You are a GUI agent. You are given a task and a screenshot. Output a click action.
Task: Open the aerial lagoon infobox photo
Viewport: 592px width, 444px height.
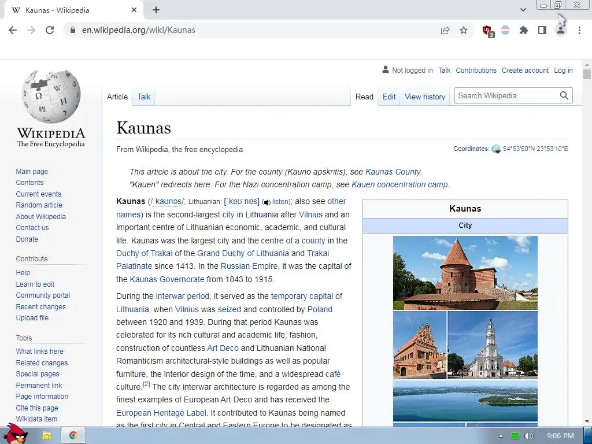pyautogui.click(x=465, y=401)
